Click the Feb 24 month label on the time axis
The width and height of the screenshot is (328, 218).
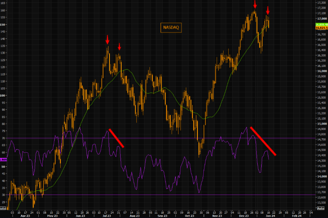[296, 216]
